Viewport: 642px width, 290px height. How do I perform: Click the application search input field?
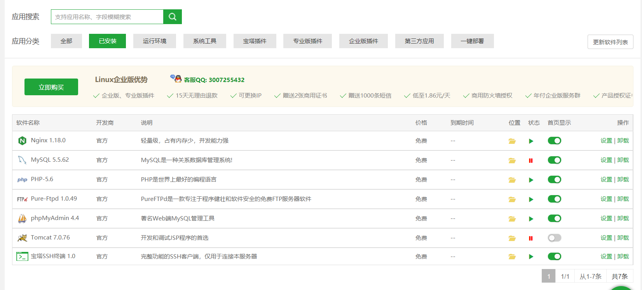[107, 17]
